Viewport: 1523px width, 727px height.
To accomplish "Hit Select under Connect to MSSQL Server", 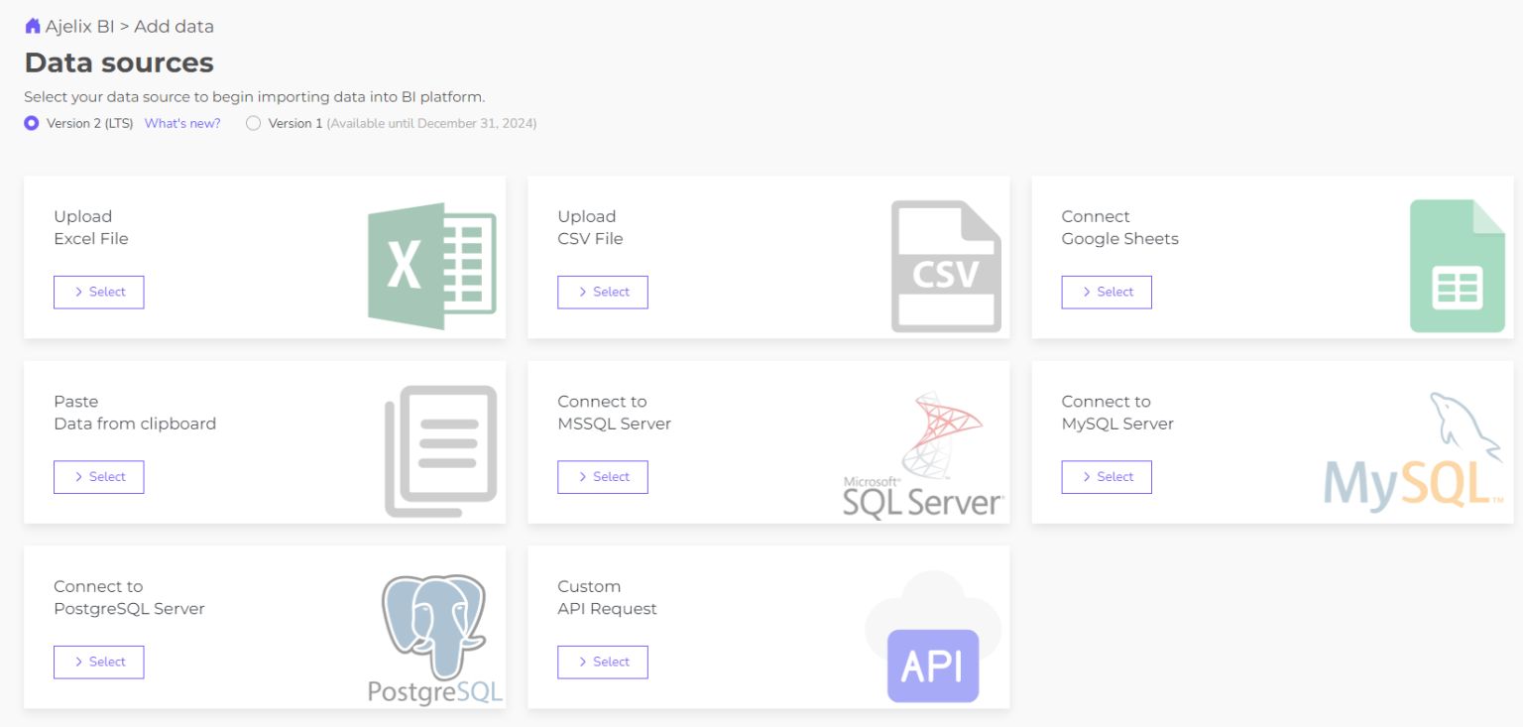I will click(x=603, y=477).
